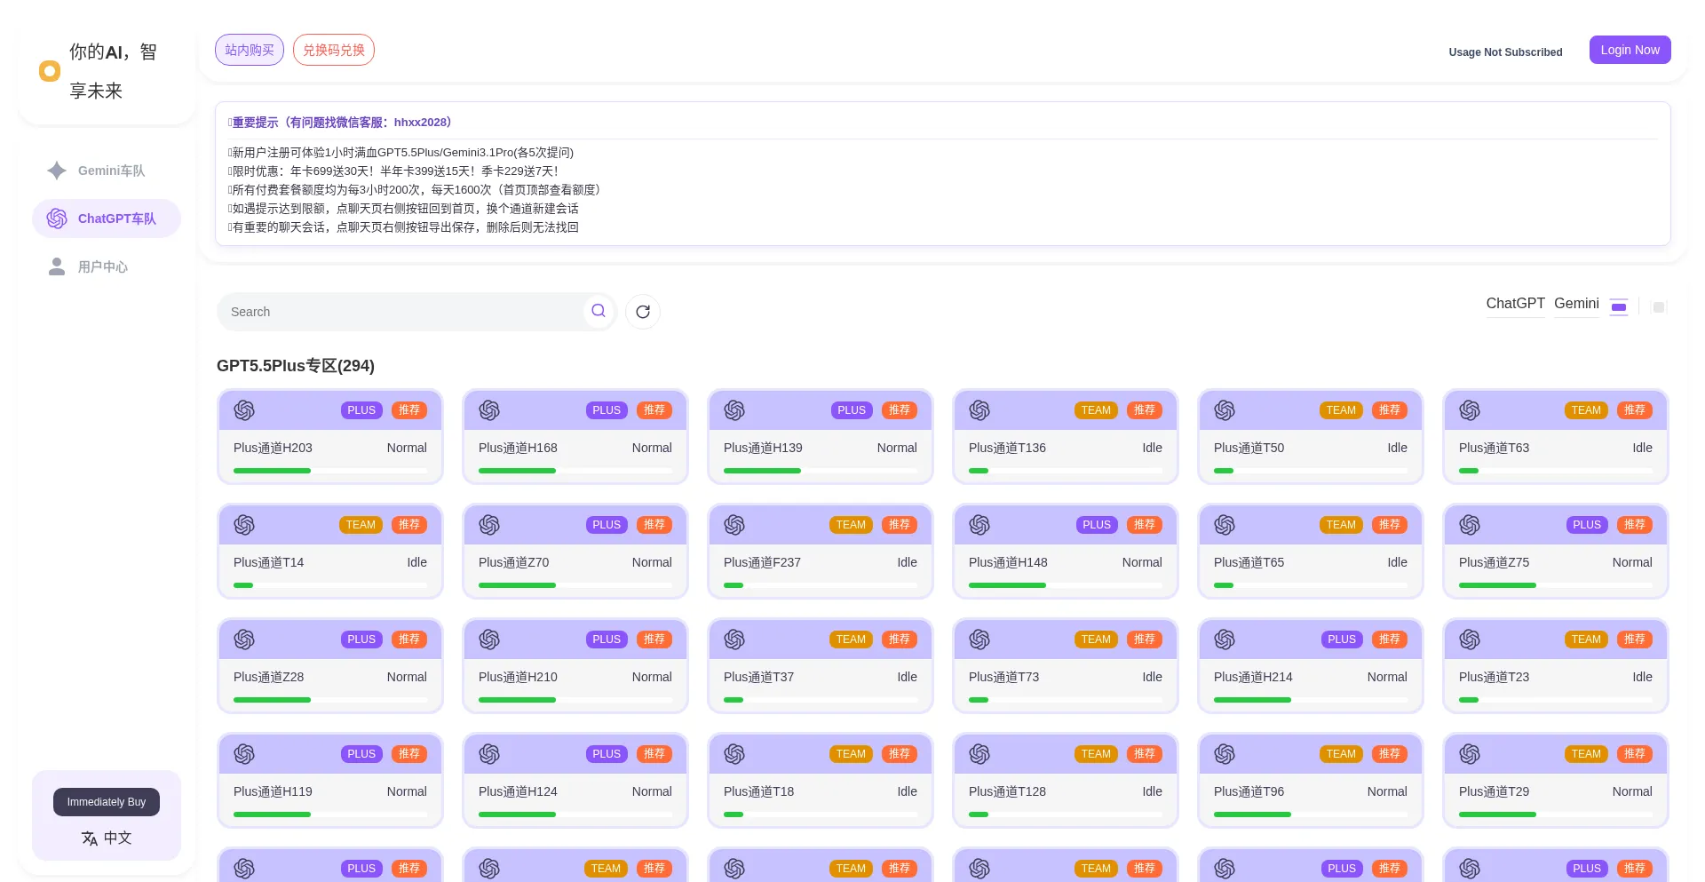The height and width of the screenshot is (882, 1705).
Task: Click the usage progress bar on card T50
Action: (1311, 471)
